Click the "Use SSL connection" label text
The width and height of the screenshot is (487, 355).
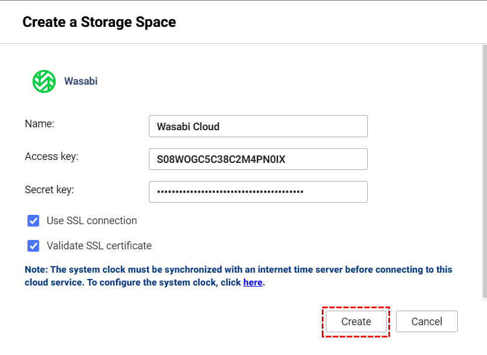[92, 221]
